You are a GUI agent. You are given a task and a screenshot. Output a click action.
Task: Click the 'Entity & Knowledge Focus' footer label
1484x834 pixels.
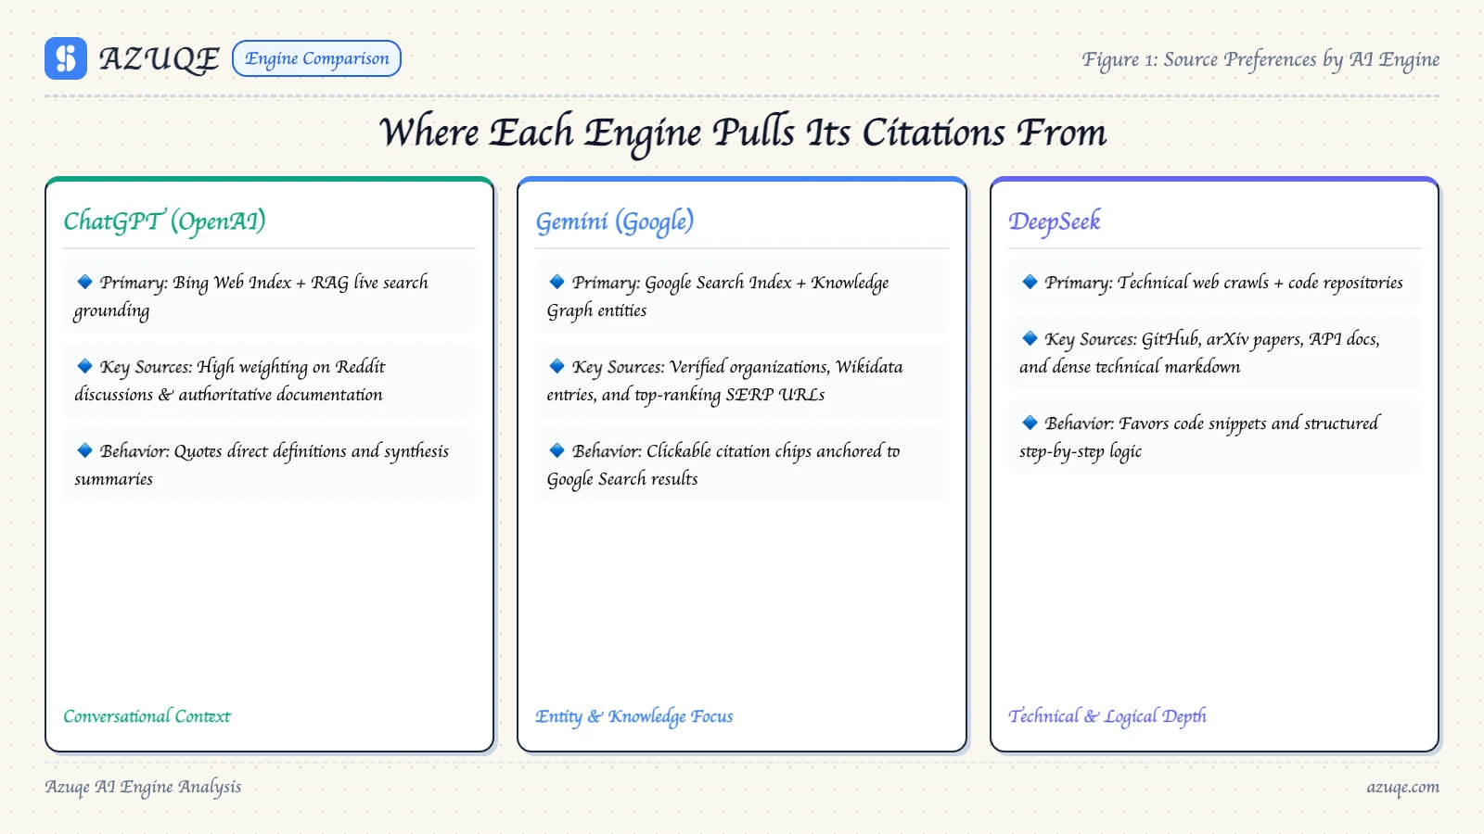[x=634, y=716]
